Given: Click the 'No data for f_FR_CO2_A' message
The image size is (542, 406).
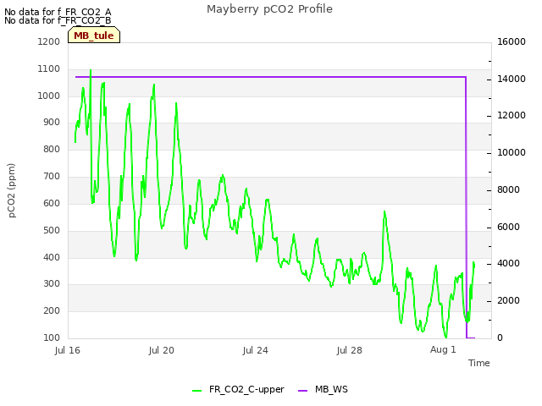Looking at the screenshot, I should click(x=58, y=12).
